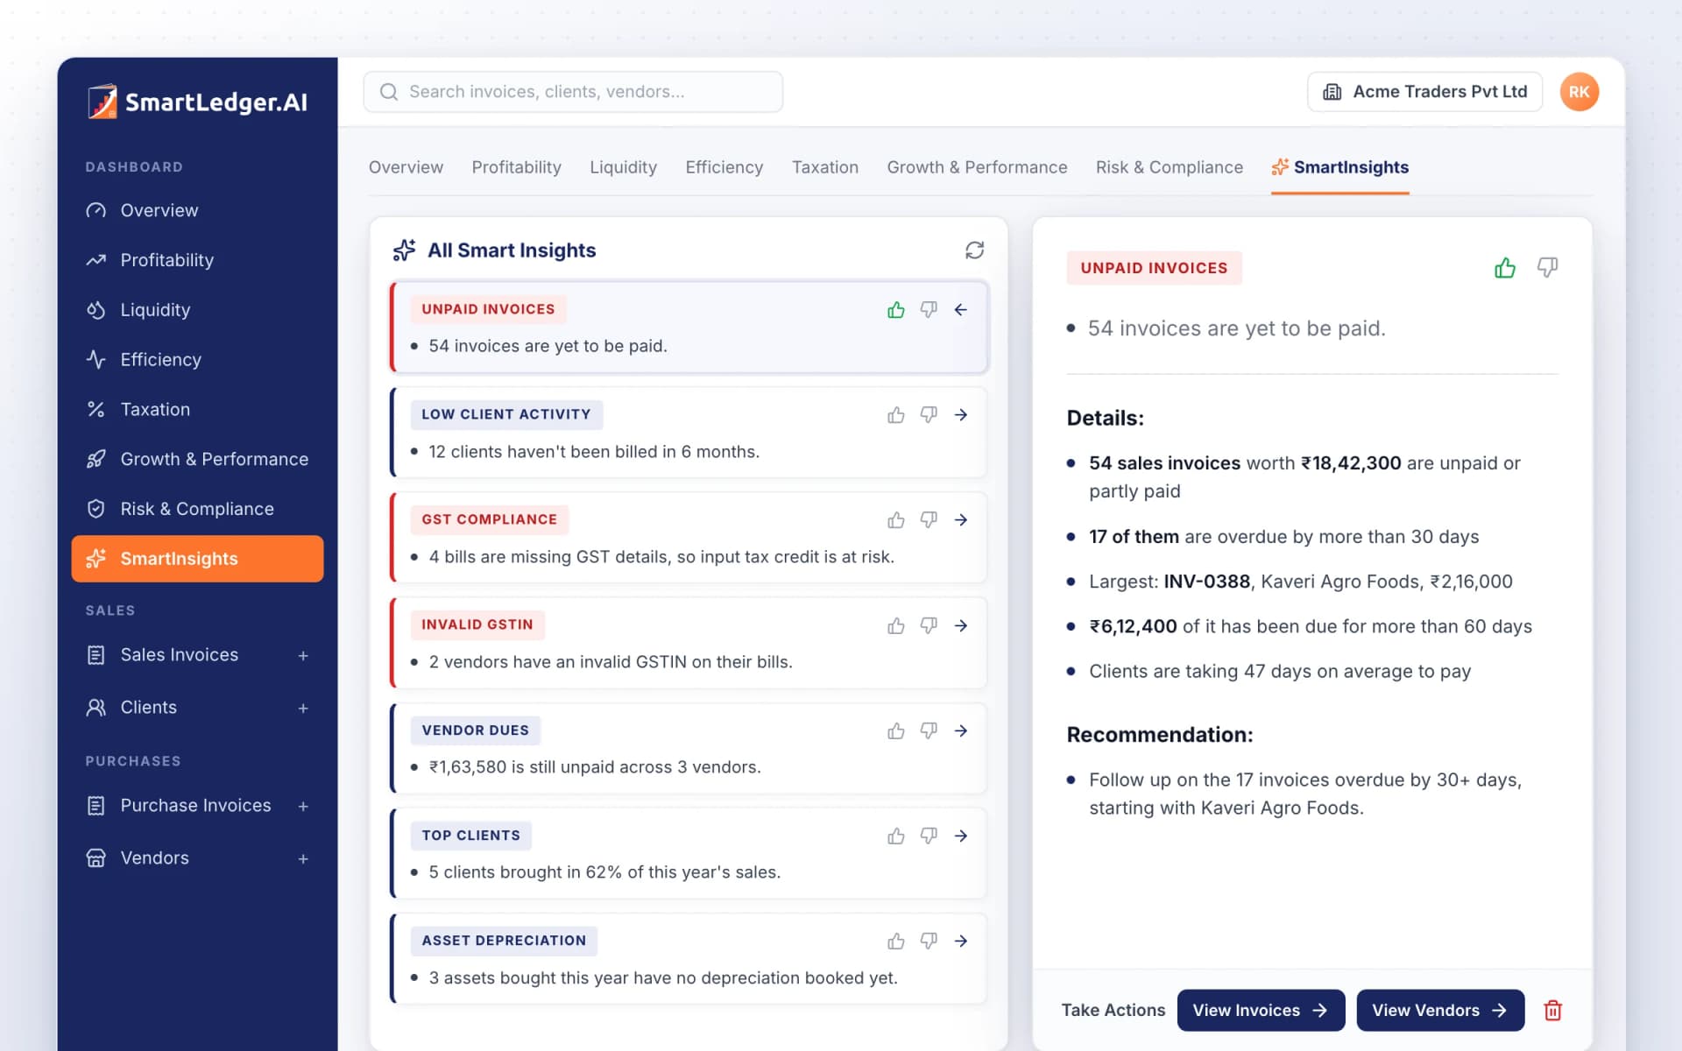Thumbs up the Low Client Activity insight
1682x1051 pixels.
click(x=895, y=415)
